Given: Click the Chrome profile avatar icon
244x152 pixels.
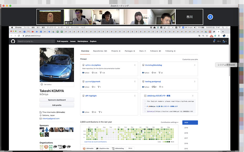Looking at the screenshot, I should [x=224, y=36].
